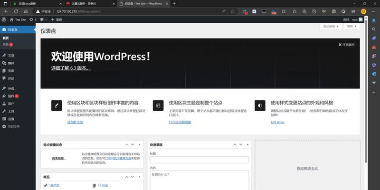Open the site health page link
Viewport: 380px width, 190px height.
[120, 158]
